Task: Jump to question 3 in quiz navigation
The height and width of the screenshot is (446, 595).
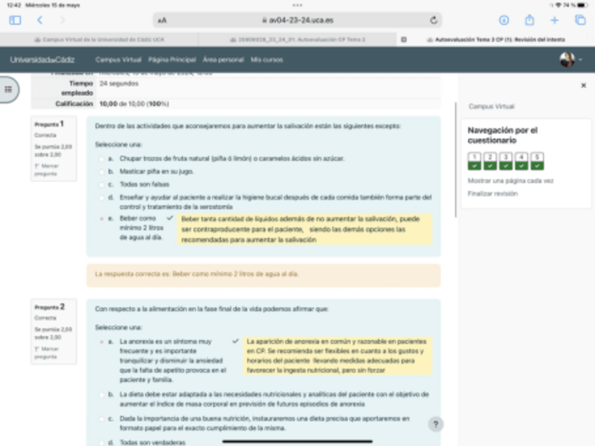Action: [x=505, y=161]
